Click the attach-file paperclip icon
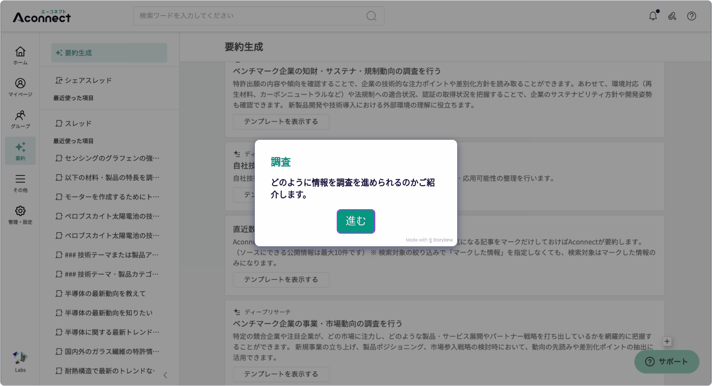The width and height of the screenshot is (712, 386). tap(672, 16)
